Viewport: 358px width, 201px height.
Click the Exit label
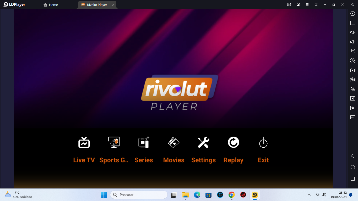pos(263,160)
